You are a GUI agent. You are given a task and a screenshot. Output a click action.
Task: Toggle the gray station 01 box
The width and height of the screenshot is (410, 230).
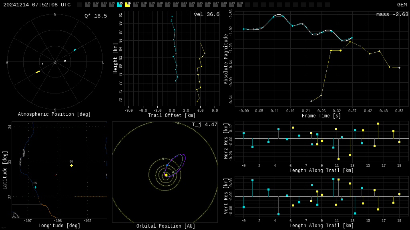point(87,5)
